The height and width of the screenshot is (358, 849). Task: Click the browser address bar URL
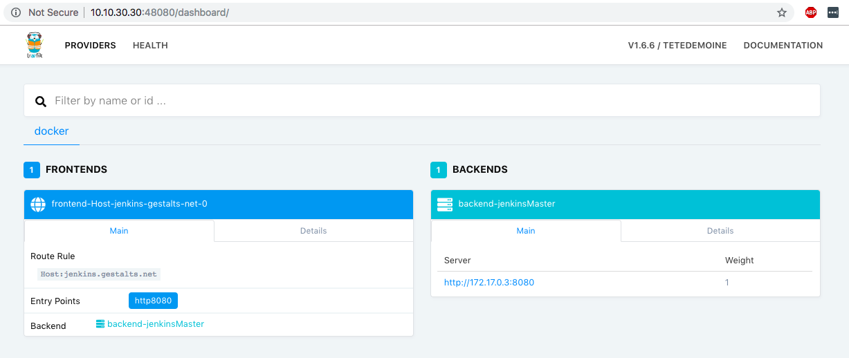pos(160,12)
